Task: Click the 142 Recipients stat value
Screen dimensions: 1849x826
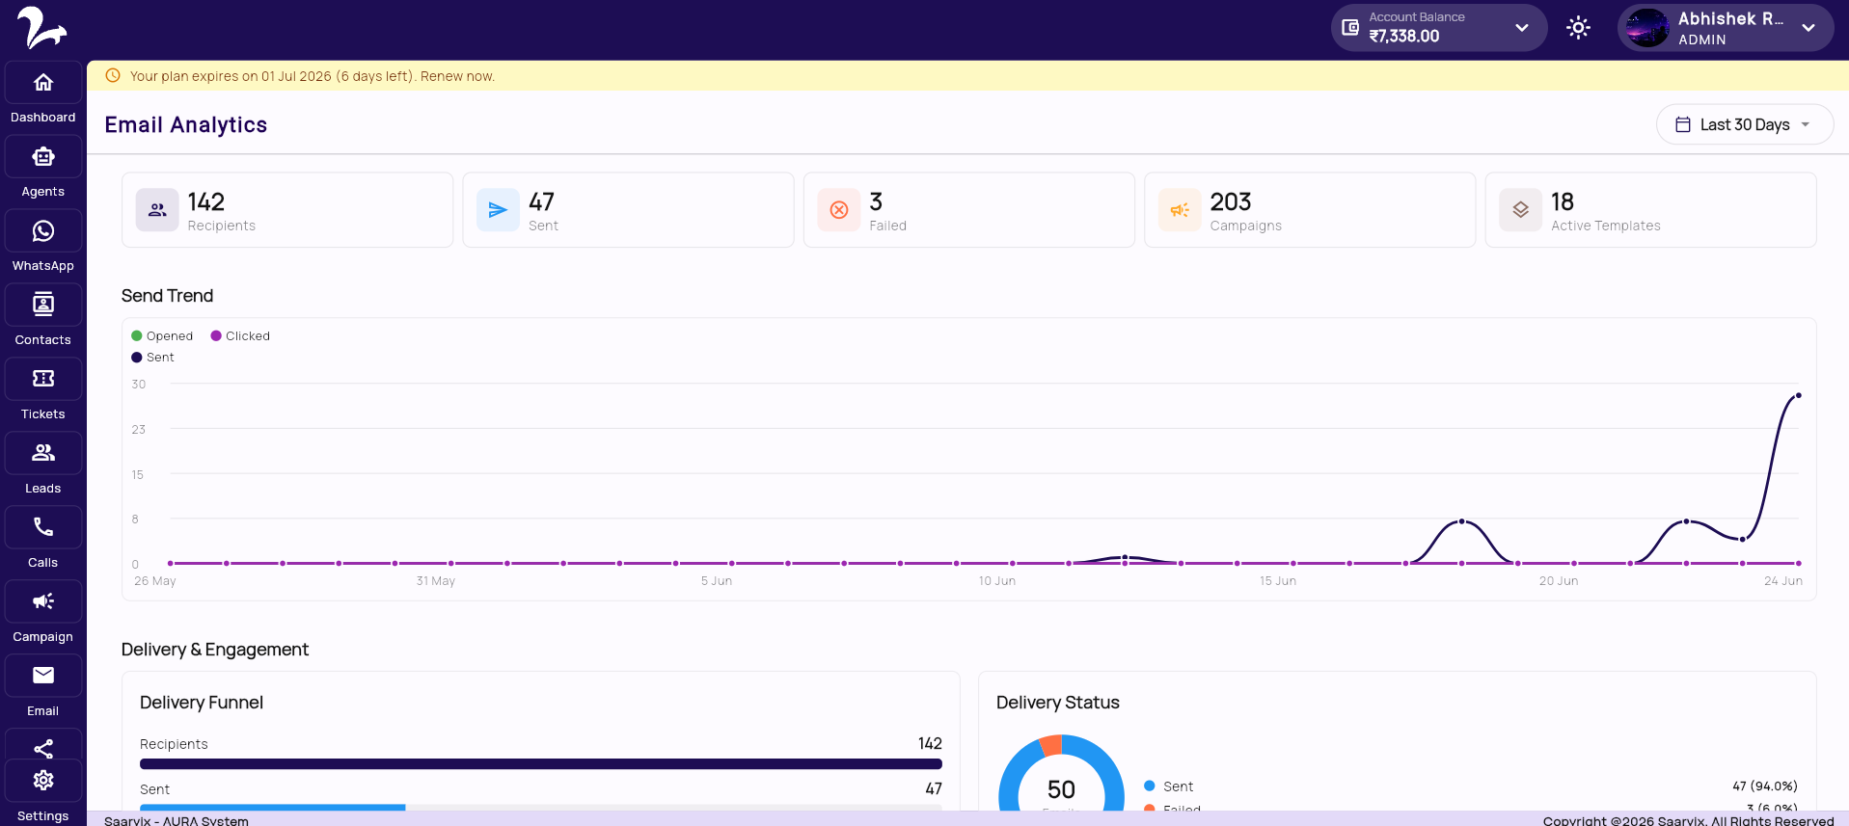Action: click(206, 201)
